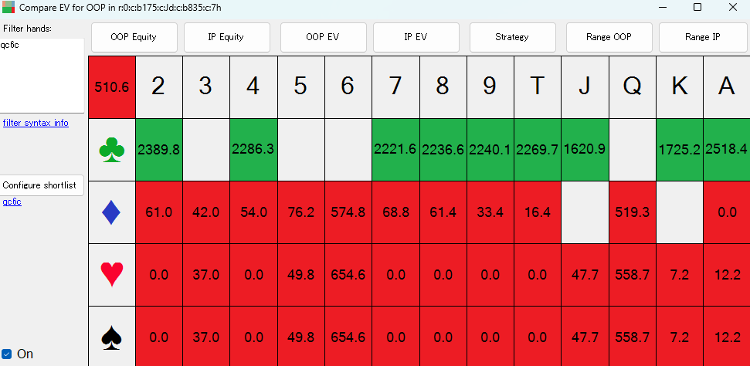Click the spades suit icon
Screen dimensions: 750x366
113,337
